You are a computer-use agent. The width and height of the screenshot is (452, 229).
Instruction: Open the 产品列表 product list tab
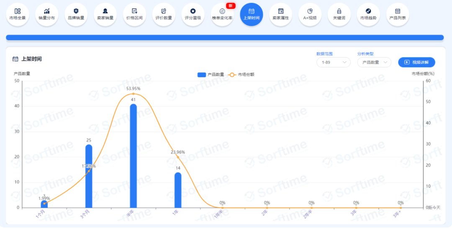tap(398, 15)
